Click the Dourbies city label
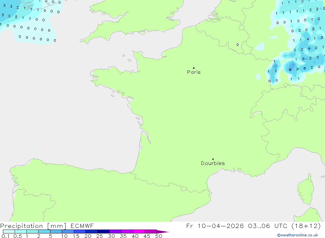 click(x=213, y=163)
